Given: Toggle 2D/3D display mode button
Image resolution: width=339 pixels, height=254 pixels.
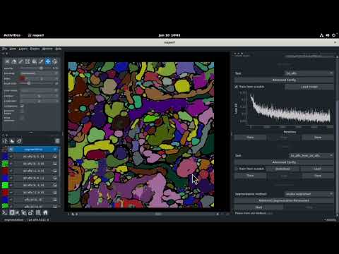Looking at the screenshot, I should click(12, 212).
